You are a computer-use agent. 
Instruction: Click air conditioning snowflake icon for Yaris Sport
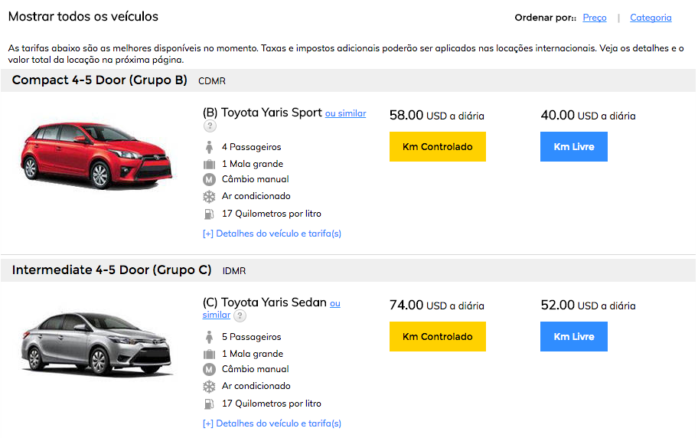(209, 197)
